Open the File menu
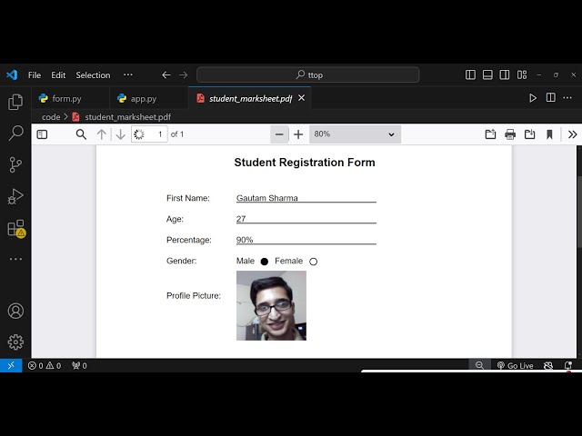Image resolution: width=582 pixels, height=436 pixels. coord(35,75)
